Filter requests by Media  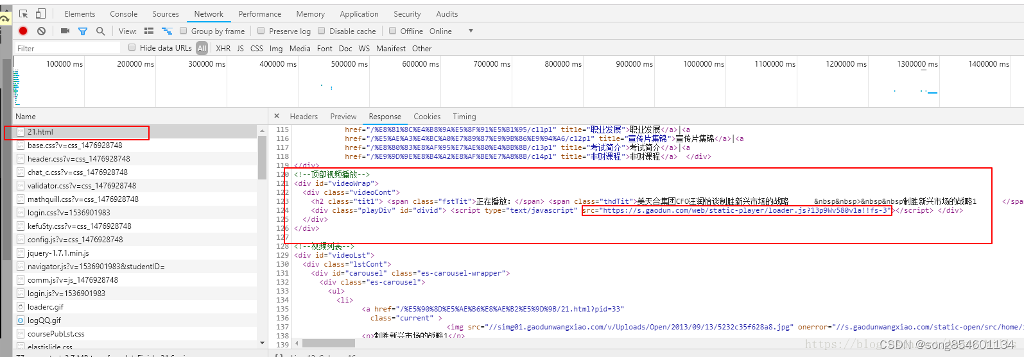point(300,48)
